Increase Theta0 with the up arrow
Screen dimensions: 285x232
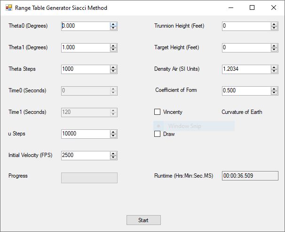pos(113,24)
